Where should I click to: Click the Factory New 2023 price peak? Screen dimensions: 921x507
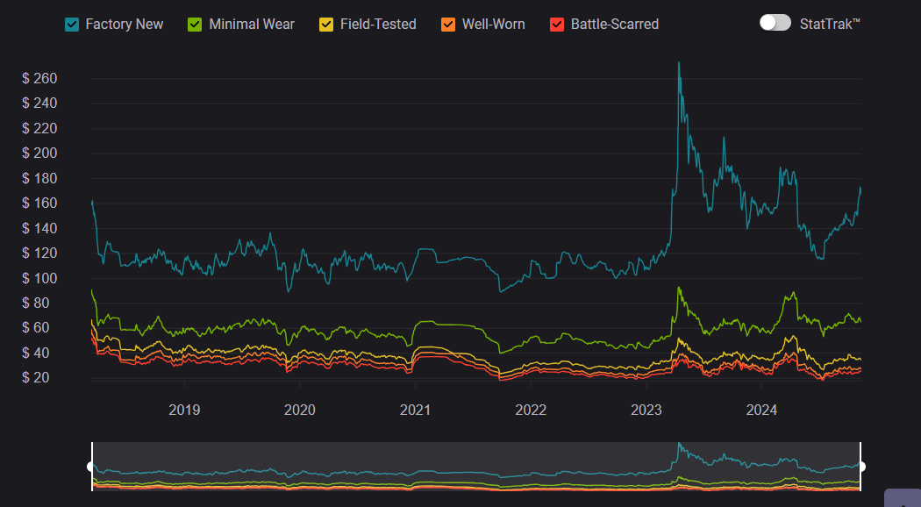point(678,63)
